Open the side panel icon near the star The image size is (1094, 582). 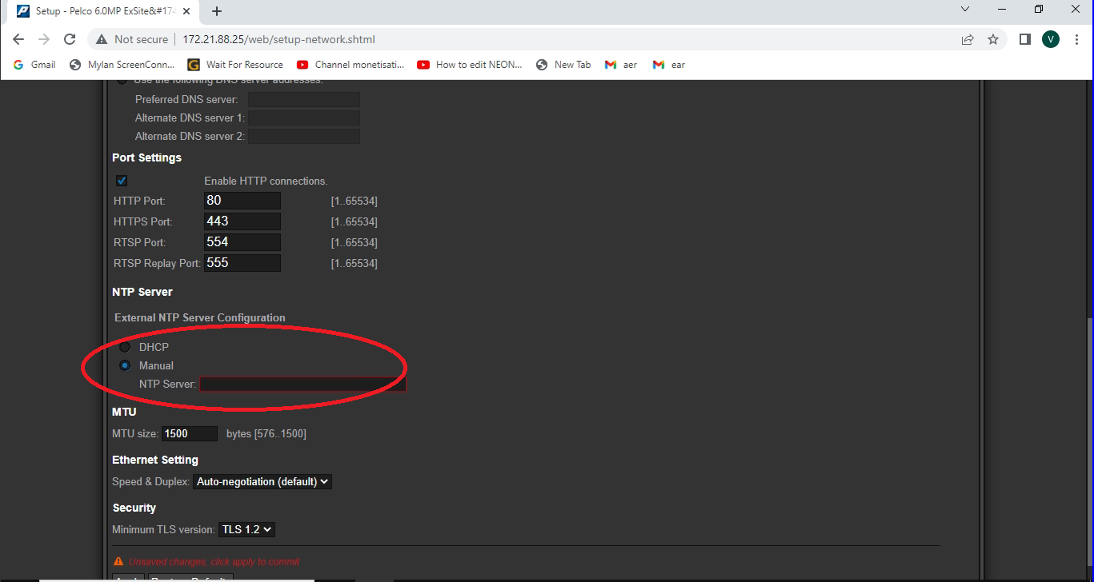[1024, 38]
